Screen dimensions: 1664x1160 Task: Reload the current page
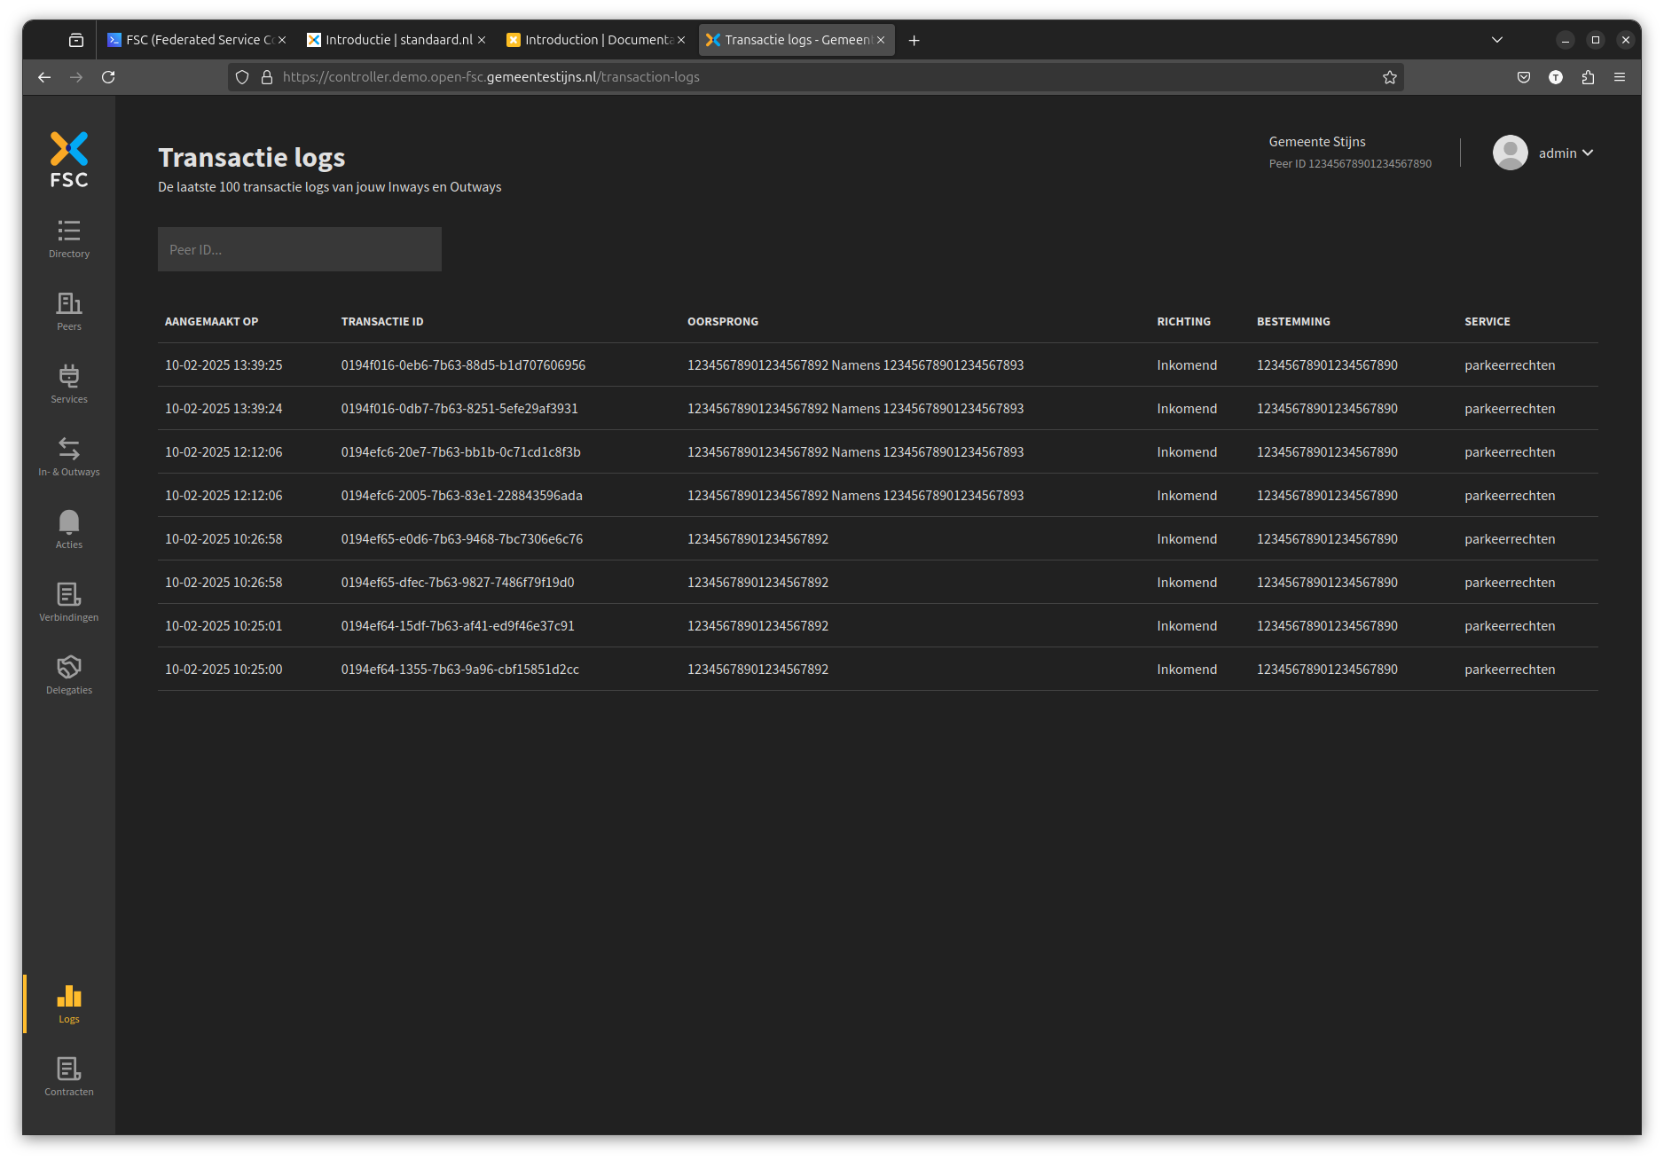tap(108, 77)
